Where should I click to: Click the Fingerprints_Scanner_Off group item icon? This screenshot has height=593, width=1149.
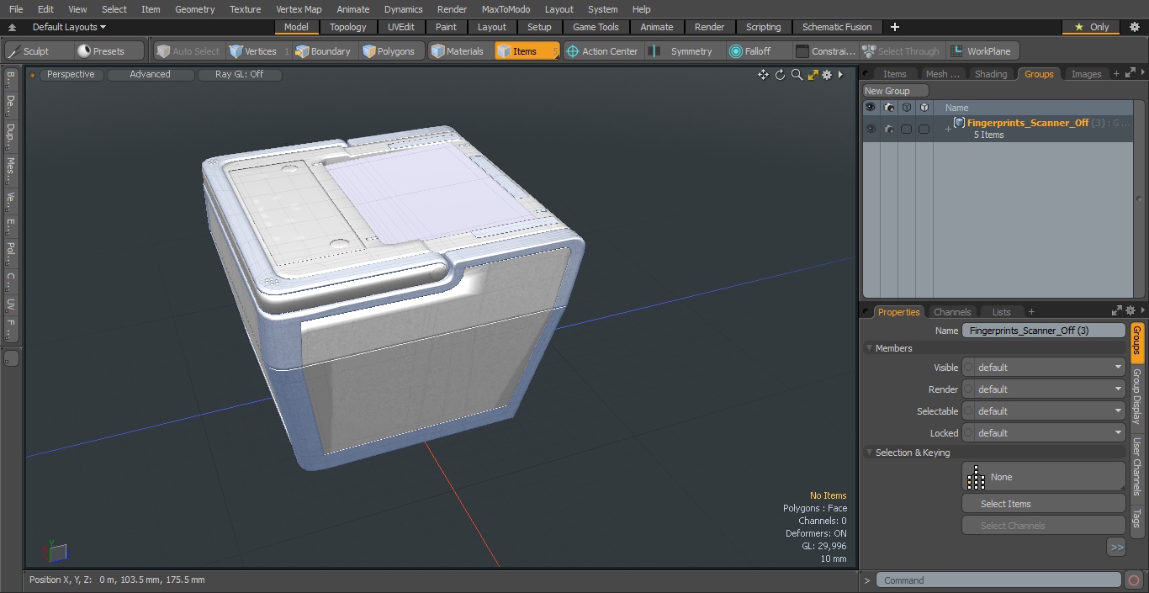click(x=959, y=123)
